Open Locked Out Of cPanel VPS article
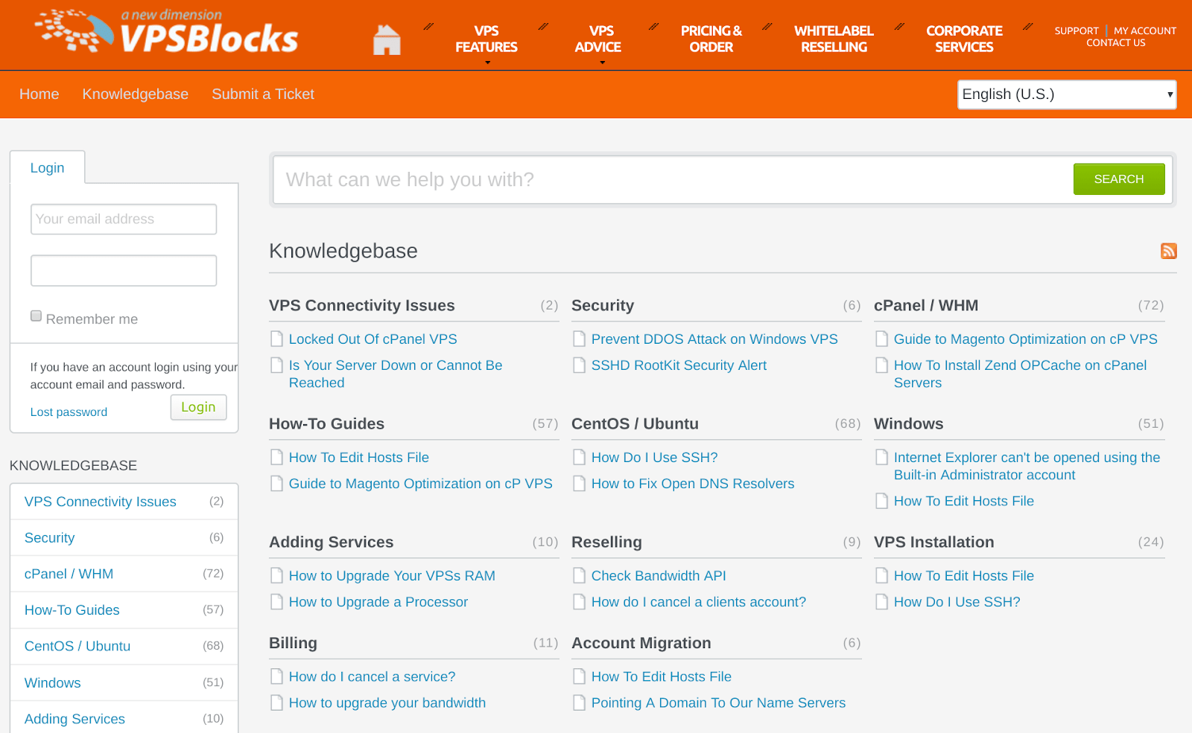Screen dimensions: 1192x733 (373, 339)
